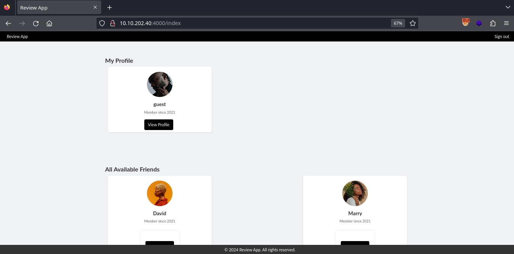Open the tracking protection shield icon

click(x=102, y=23)
